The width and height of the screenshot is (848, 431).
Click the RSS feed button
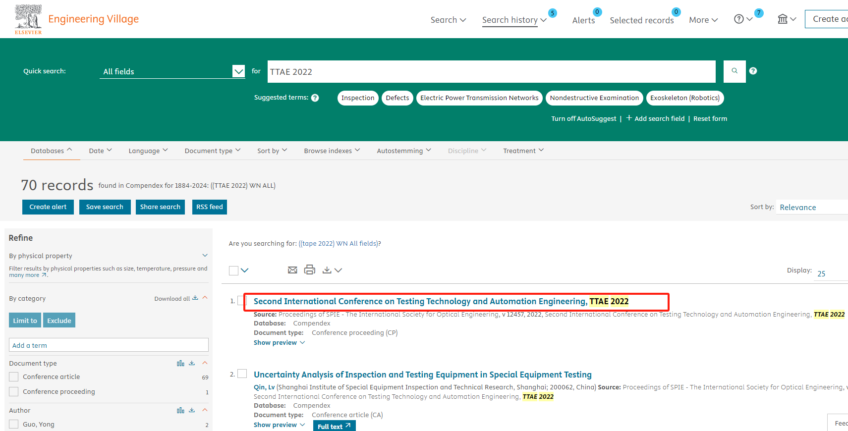210,207
